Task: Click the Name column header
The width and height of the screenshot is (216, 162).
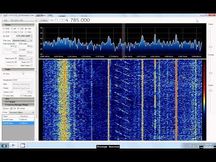Action: [11, 116]
